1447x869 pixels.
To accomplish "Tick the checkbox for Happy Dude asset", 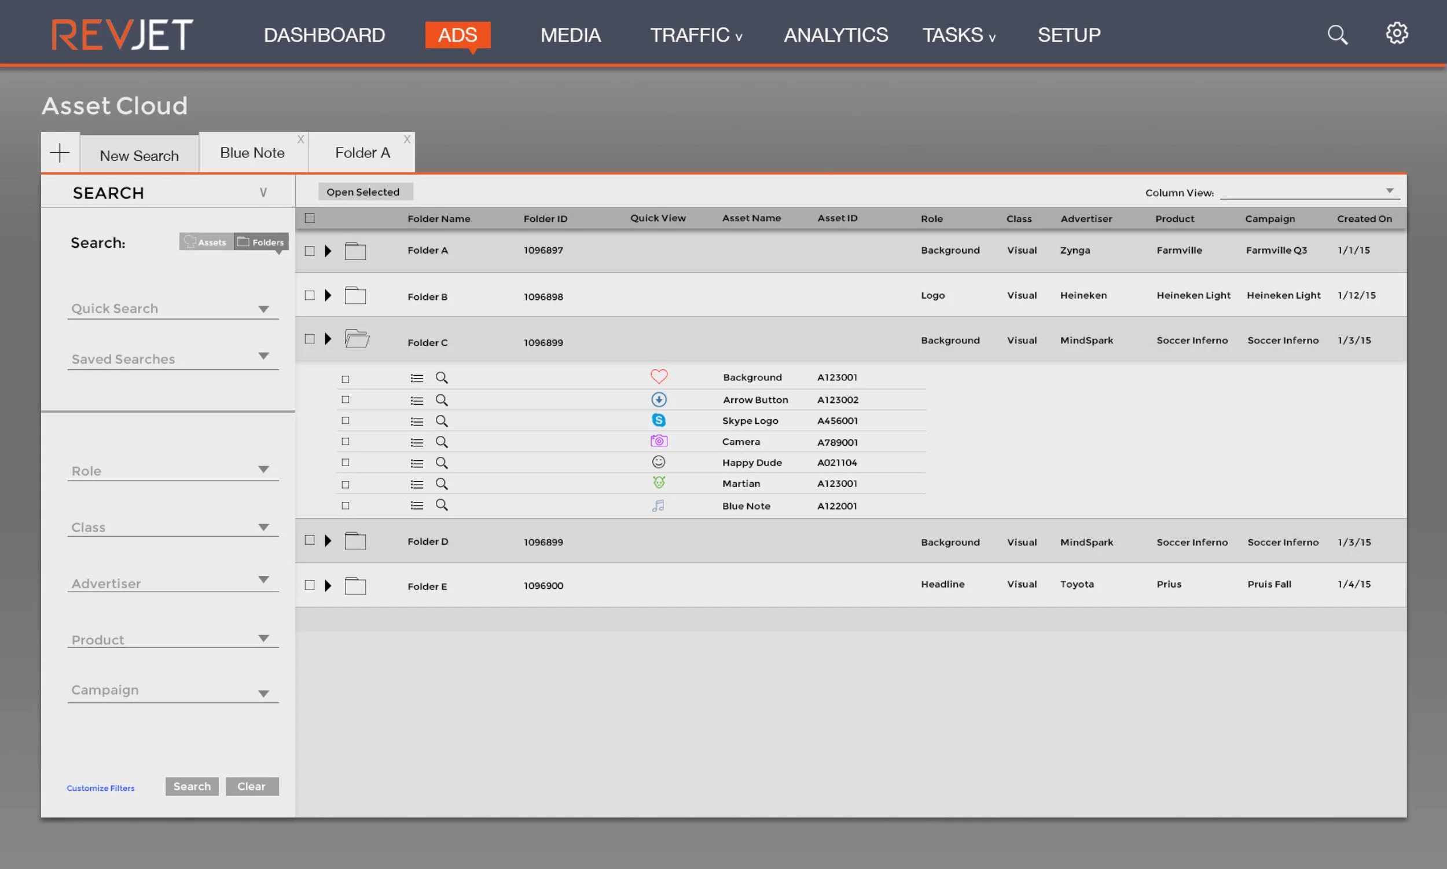I will 346,463.
